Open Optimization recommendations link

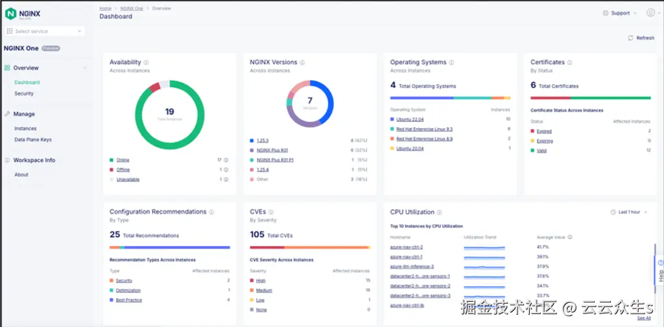pos(128,290)
